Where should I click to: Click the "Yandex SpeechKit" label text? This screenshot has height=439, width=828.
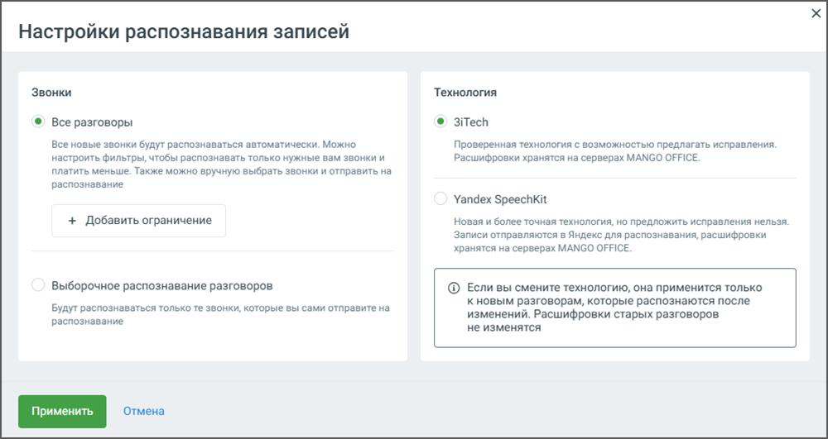coord(500,200)
